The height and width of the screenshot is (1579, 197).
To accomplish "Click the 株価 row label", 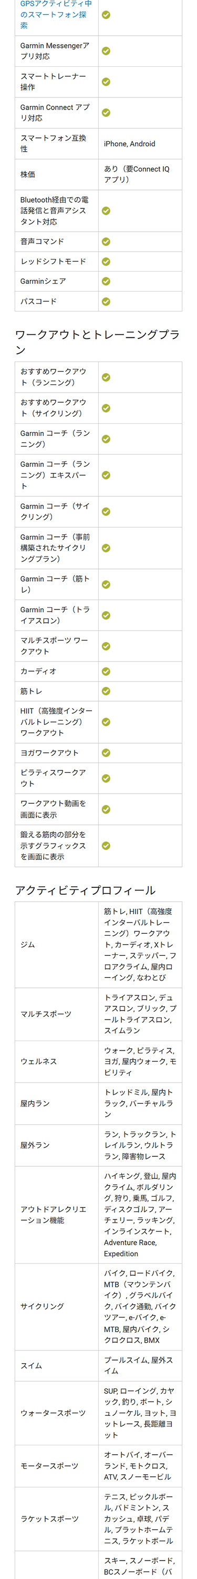I will 27,175.
